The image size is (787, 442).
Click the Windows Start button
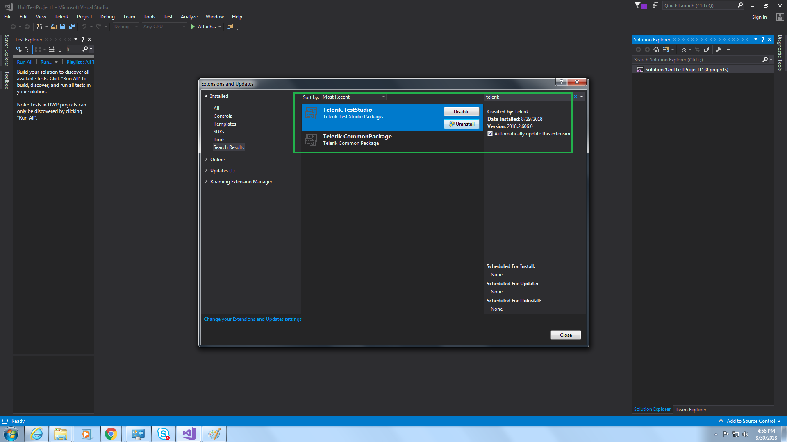(x=11, y=434)
